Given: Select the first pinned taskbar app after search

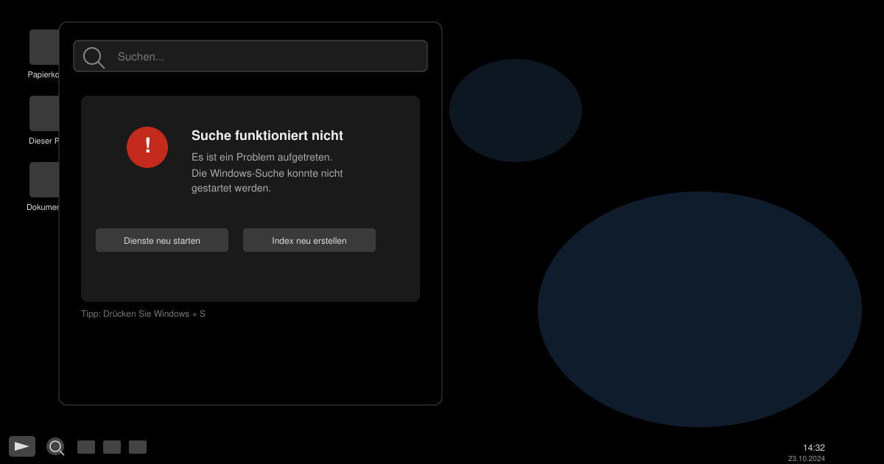Looking at the screenshot, I should [x=86, y=447].
